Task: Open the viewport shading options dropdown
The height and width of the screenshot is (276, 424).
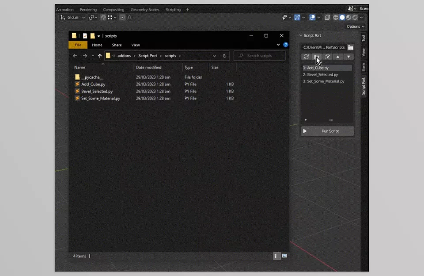Action: pos(361,17)
